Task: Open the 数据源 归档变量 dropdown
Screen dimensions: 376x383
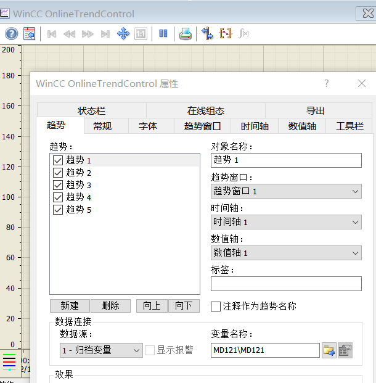Action: 101,350
